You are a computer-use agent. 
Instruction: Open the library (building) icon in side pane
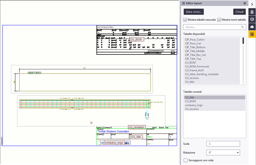[x=252, y=12]
